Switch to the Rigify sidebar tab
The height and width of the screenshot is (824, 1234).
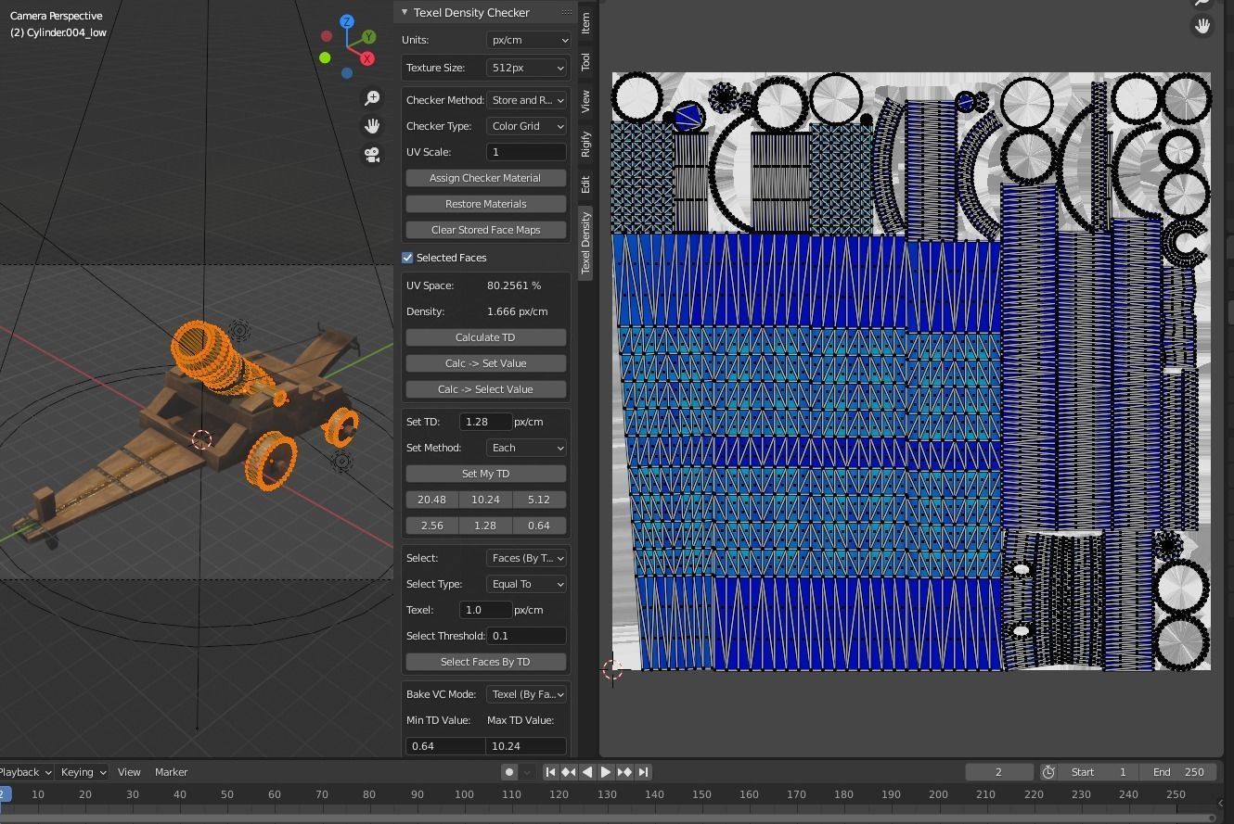pyautogui.click(x=585, y=144)
